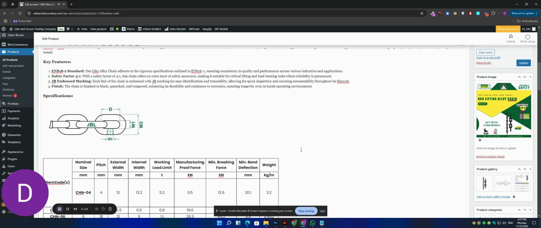The height and width of the screenshot is (228, 541).
Task: Move Product image panel down
Action: coord(525,77)
